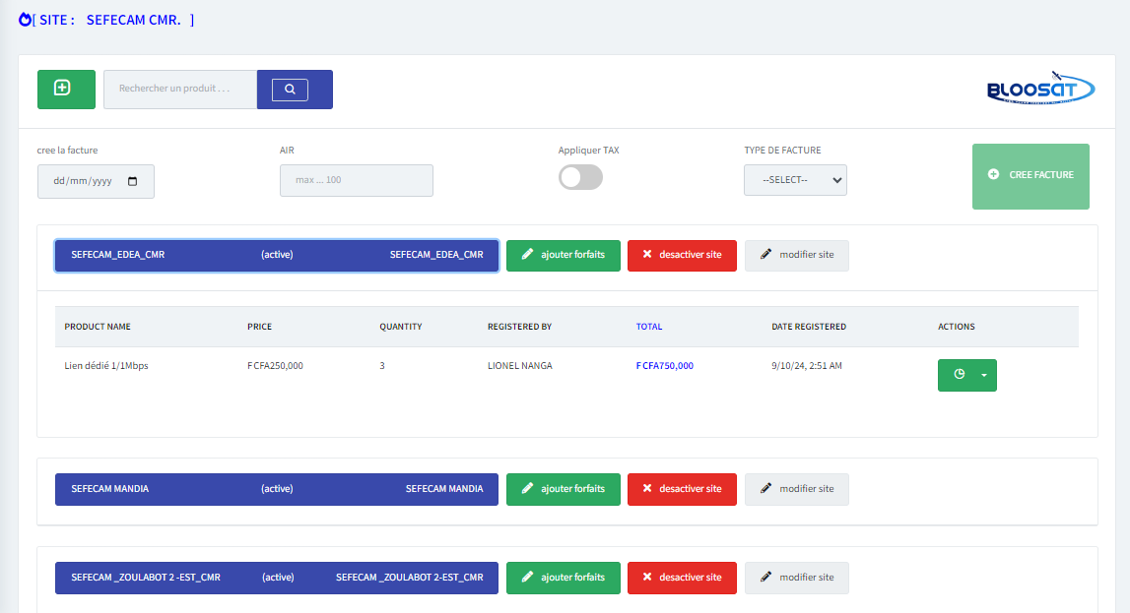Screen dimensions: 1130x613
Task: Click the SITE : SEFECAM CMR. heading
Action: point(113,20)
